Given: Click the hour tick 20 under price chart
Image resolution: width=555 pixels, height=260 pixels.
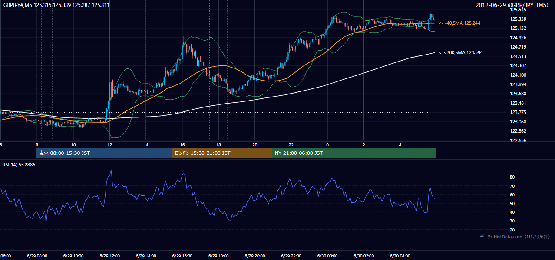Looking at the screenshot, I should (x=255, y=145).
